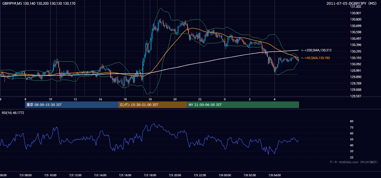Viewport: 381px width, 178px height.
Task: Click RSI scale value 20
Action: click(352, 157)
